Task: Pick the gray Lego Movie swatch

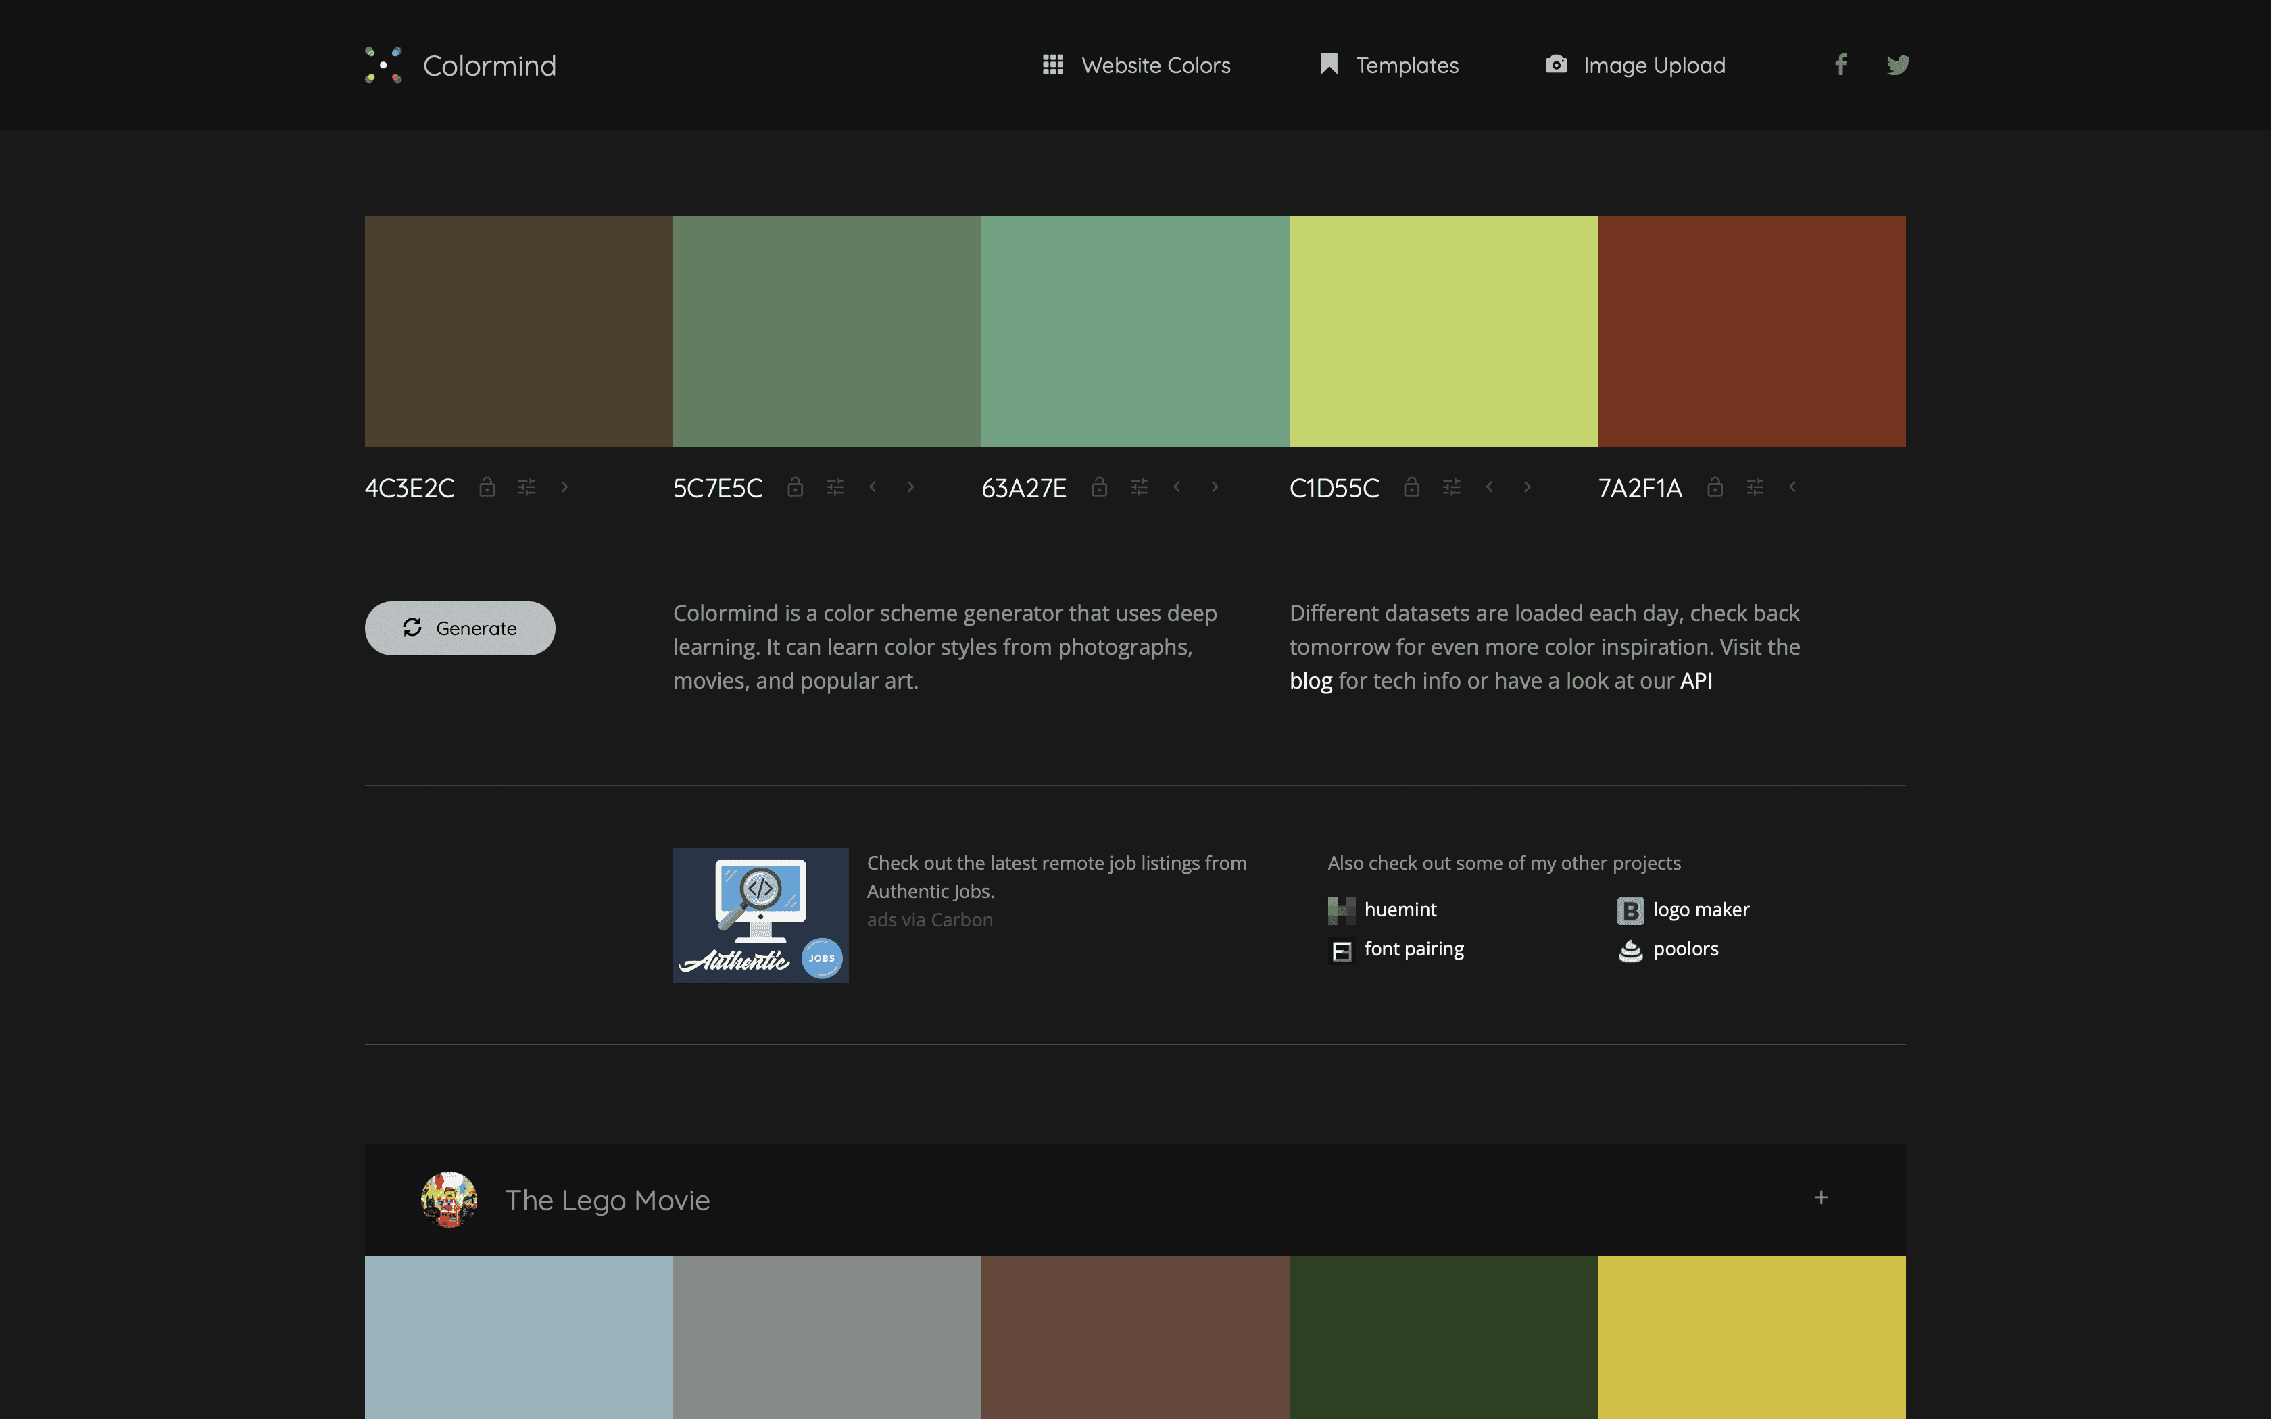Action: (827, 1337)
